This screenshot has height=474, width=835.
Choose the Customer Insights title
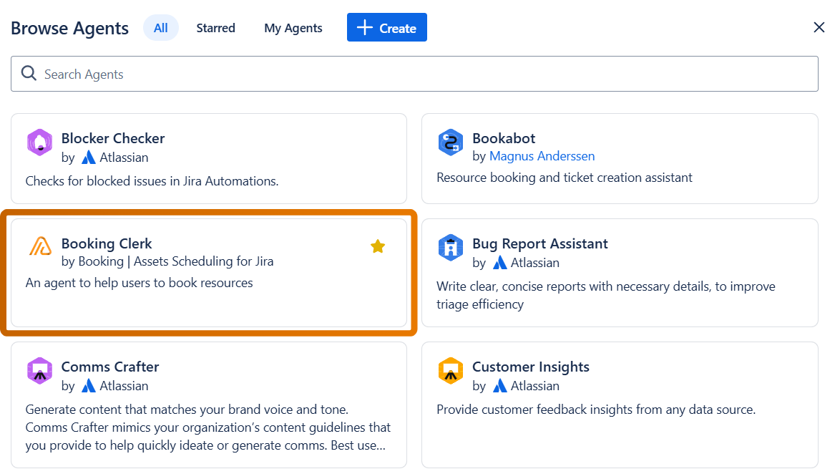530,367
